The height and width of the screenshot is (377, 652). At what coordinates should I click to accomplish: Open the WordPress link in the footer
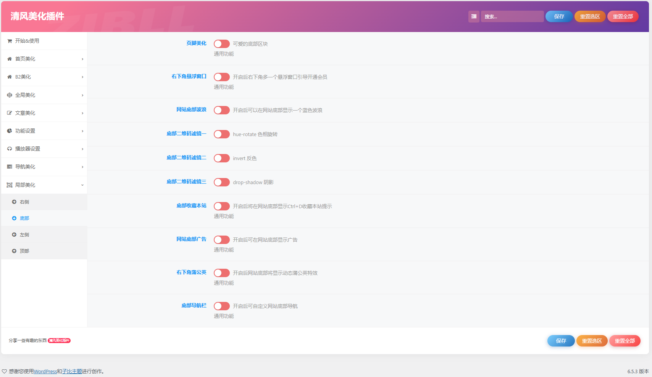click(x=45, y=371)
